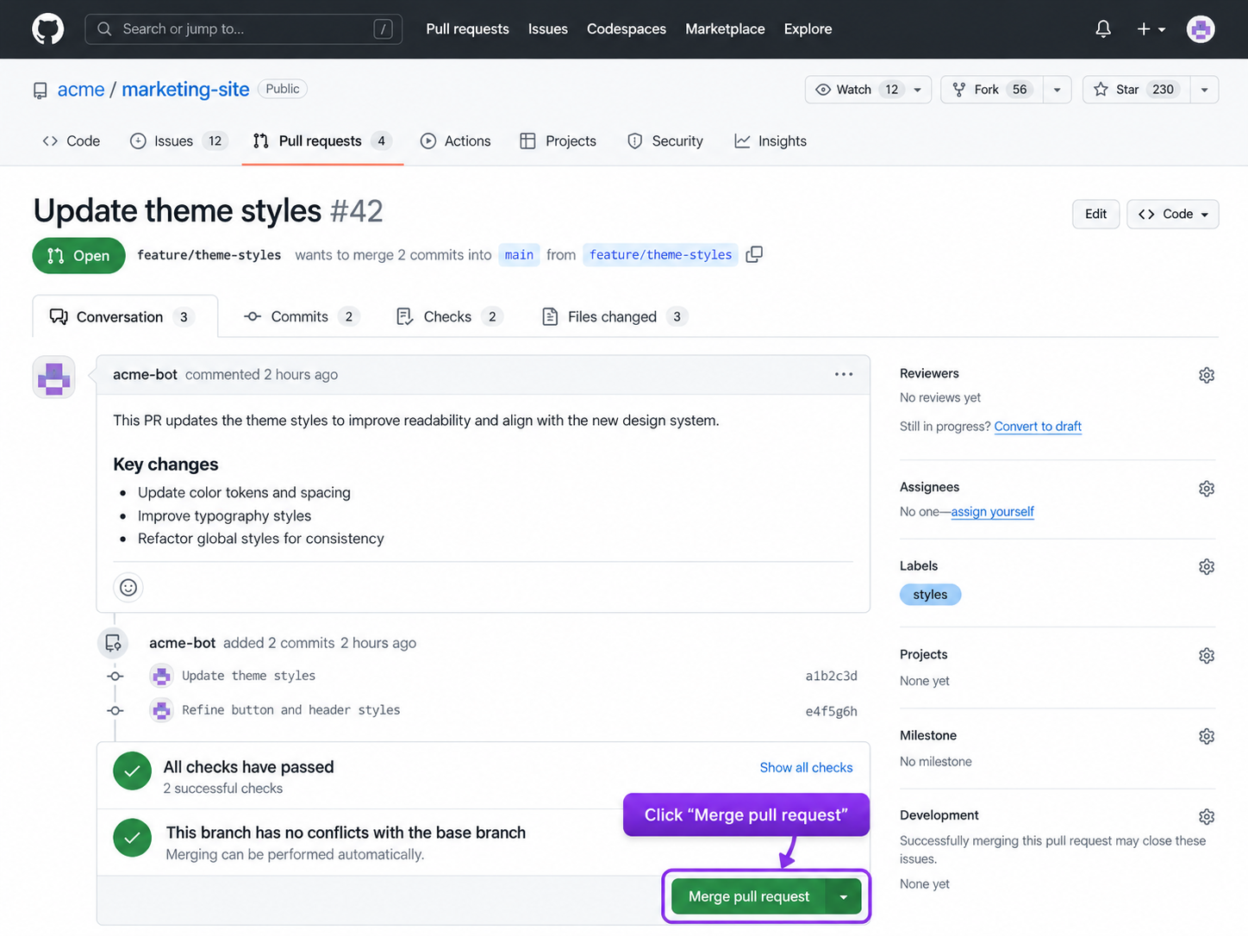Open the marketing-site repository link
The image size is (1248, 936).
185,90
